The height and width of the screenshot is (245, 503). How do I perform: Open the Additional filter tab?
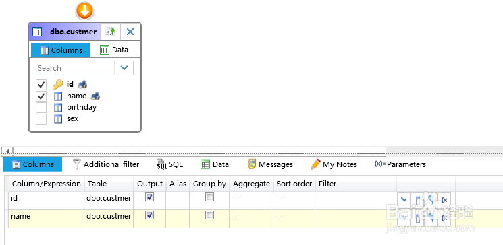(x=106, y=164)
